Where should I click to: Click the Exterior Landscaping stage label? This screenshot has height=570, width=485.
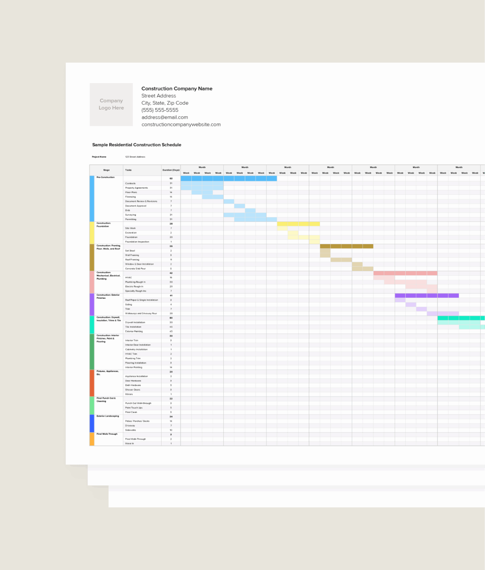(108, 416)
